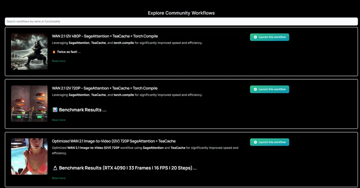
Task: Launch the WAN 2.1 I2V 480P workflow
Action: 269,37
